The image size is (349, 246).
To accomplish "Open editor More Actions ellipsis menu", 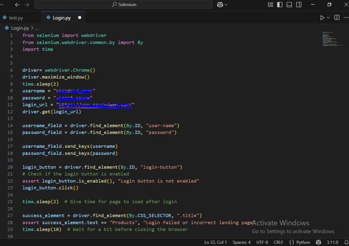I will pyautogui.click(x=346, y=17).
